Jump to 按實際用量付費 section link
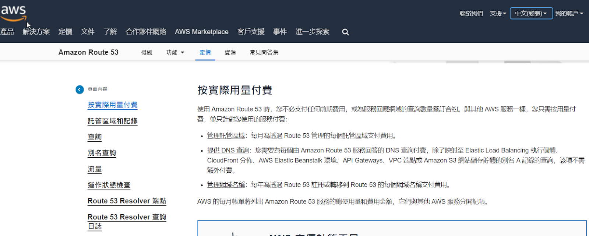589x236 pixels. (x=113, y=105)
